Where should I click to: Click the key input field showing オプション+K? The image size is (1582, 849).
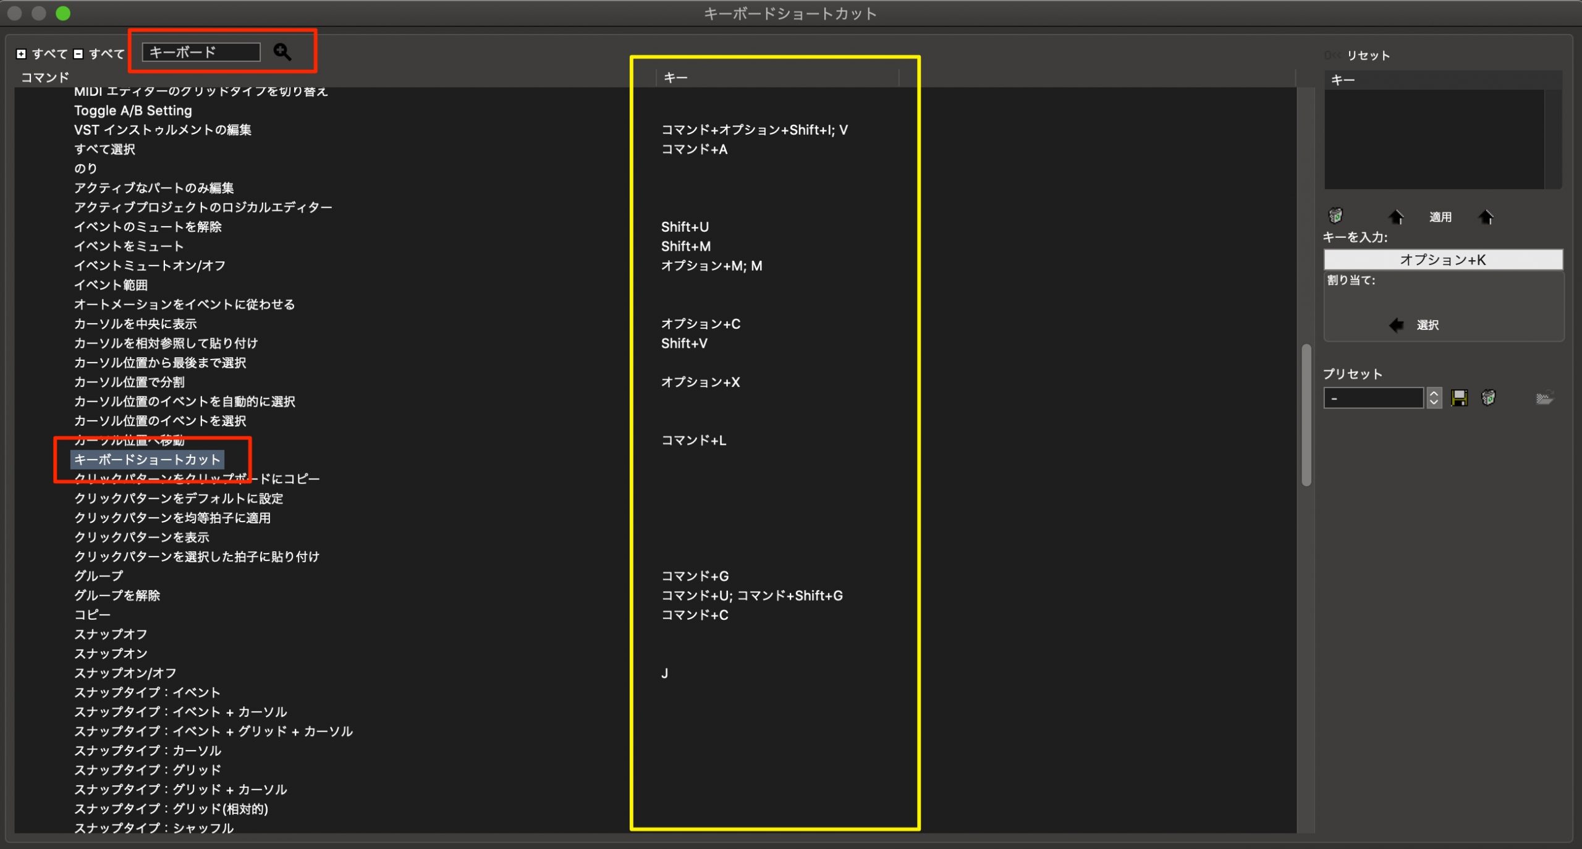click(x=1443, y=260)
